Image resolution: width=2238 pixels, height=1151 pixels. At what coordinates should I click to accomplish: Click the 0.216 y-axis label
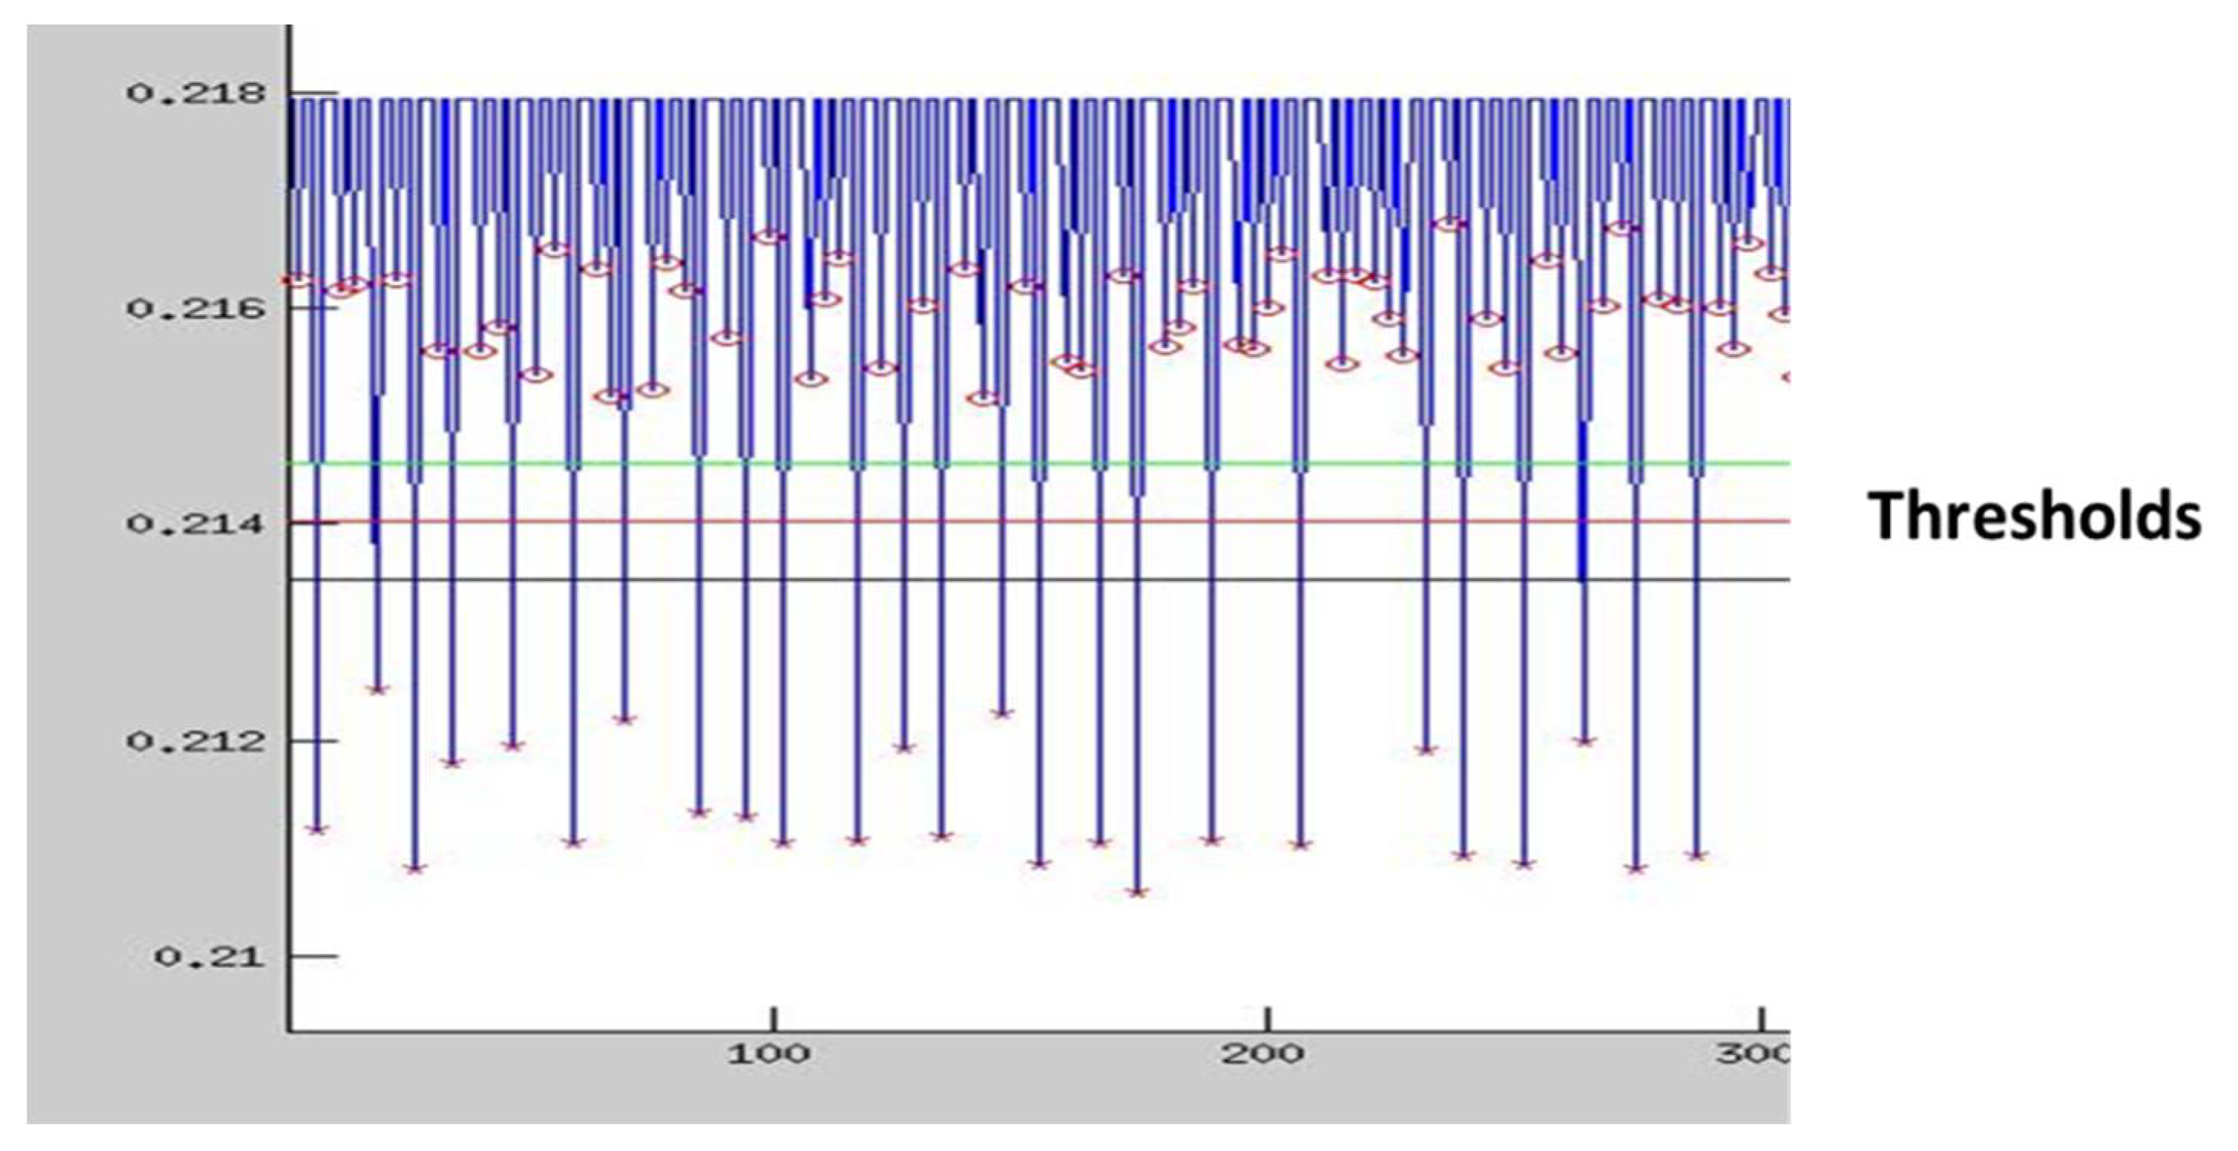coord(196,308)
